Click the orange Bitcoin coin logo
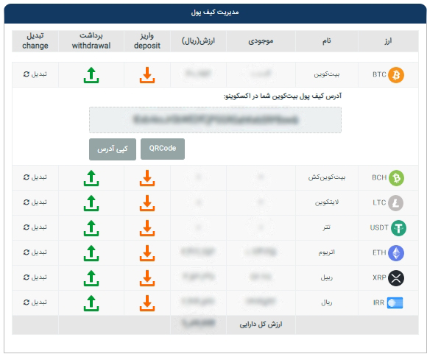The width and height of the screenshot is (427, 354). (x=396, y=75)
